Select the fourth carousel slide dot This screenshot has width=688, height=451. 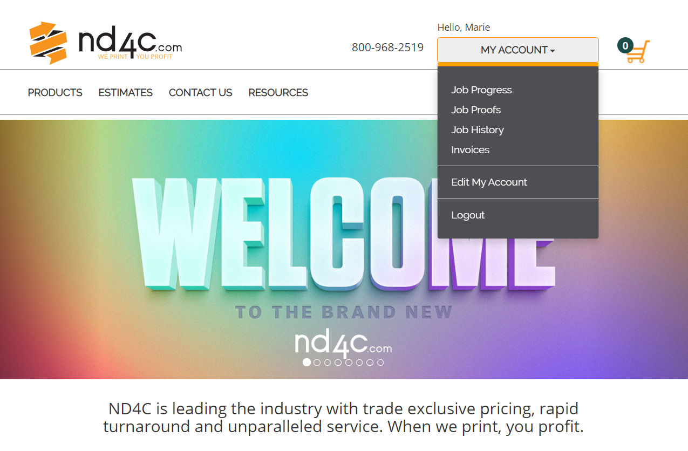pos(338,363)
